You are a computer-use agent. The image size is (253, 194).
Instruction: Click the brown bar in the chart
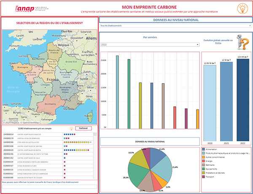163,106
